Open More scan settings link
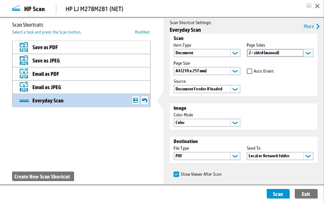The height and width of the screenshot is (202, 324). coord(311,27)
